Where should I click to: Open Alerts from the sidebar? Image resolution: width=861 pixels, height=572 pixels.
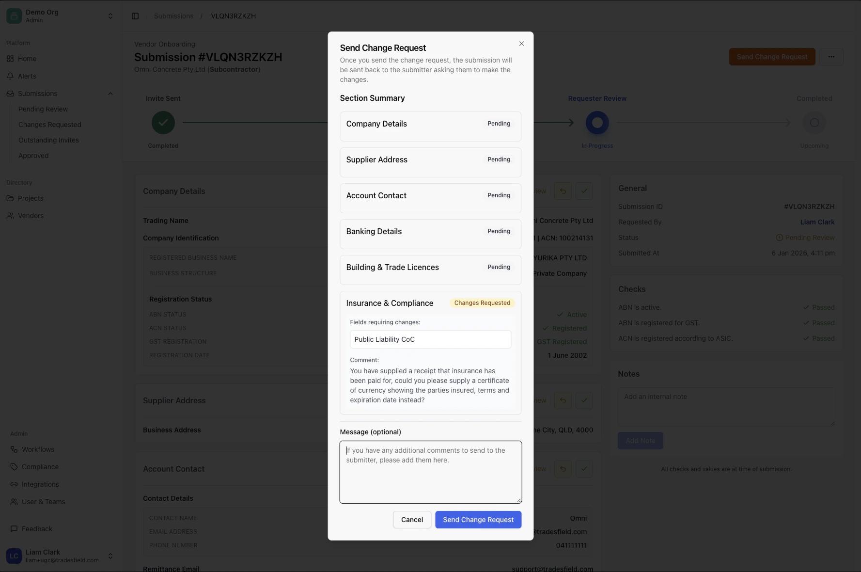[27, 76]
